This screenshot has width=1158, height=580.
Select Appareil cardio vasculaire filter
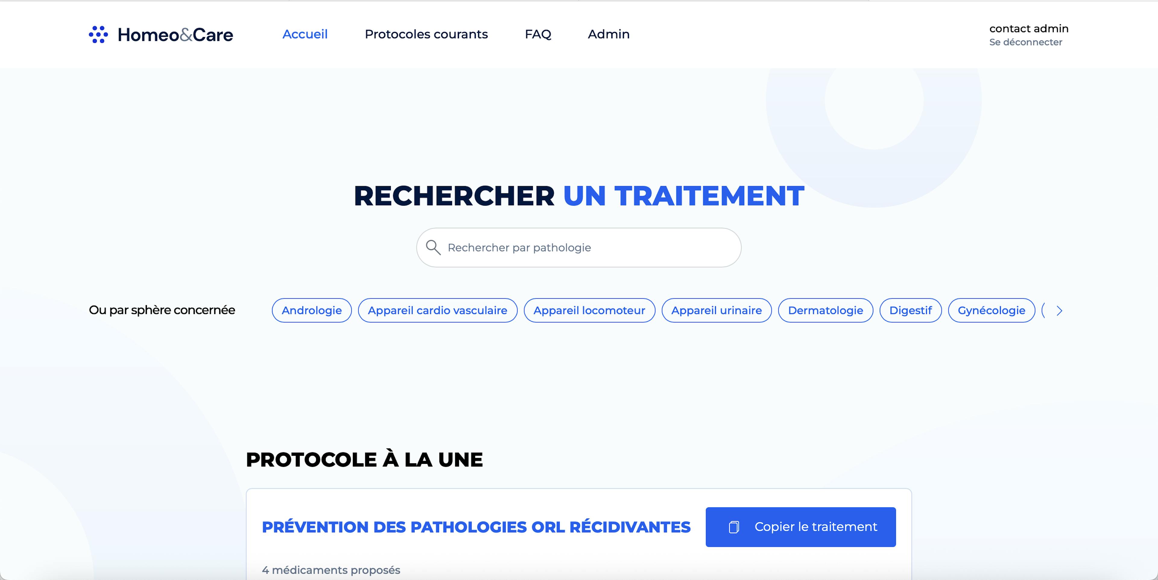[437, 310]
